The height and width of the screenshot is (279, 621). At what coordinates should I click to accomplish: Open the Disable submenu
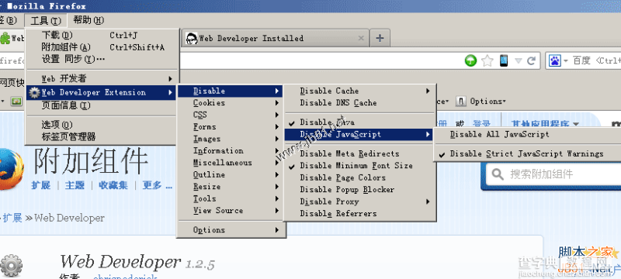231,91
